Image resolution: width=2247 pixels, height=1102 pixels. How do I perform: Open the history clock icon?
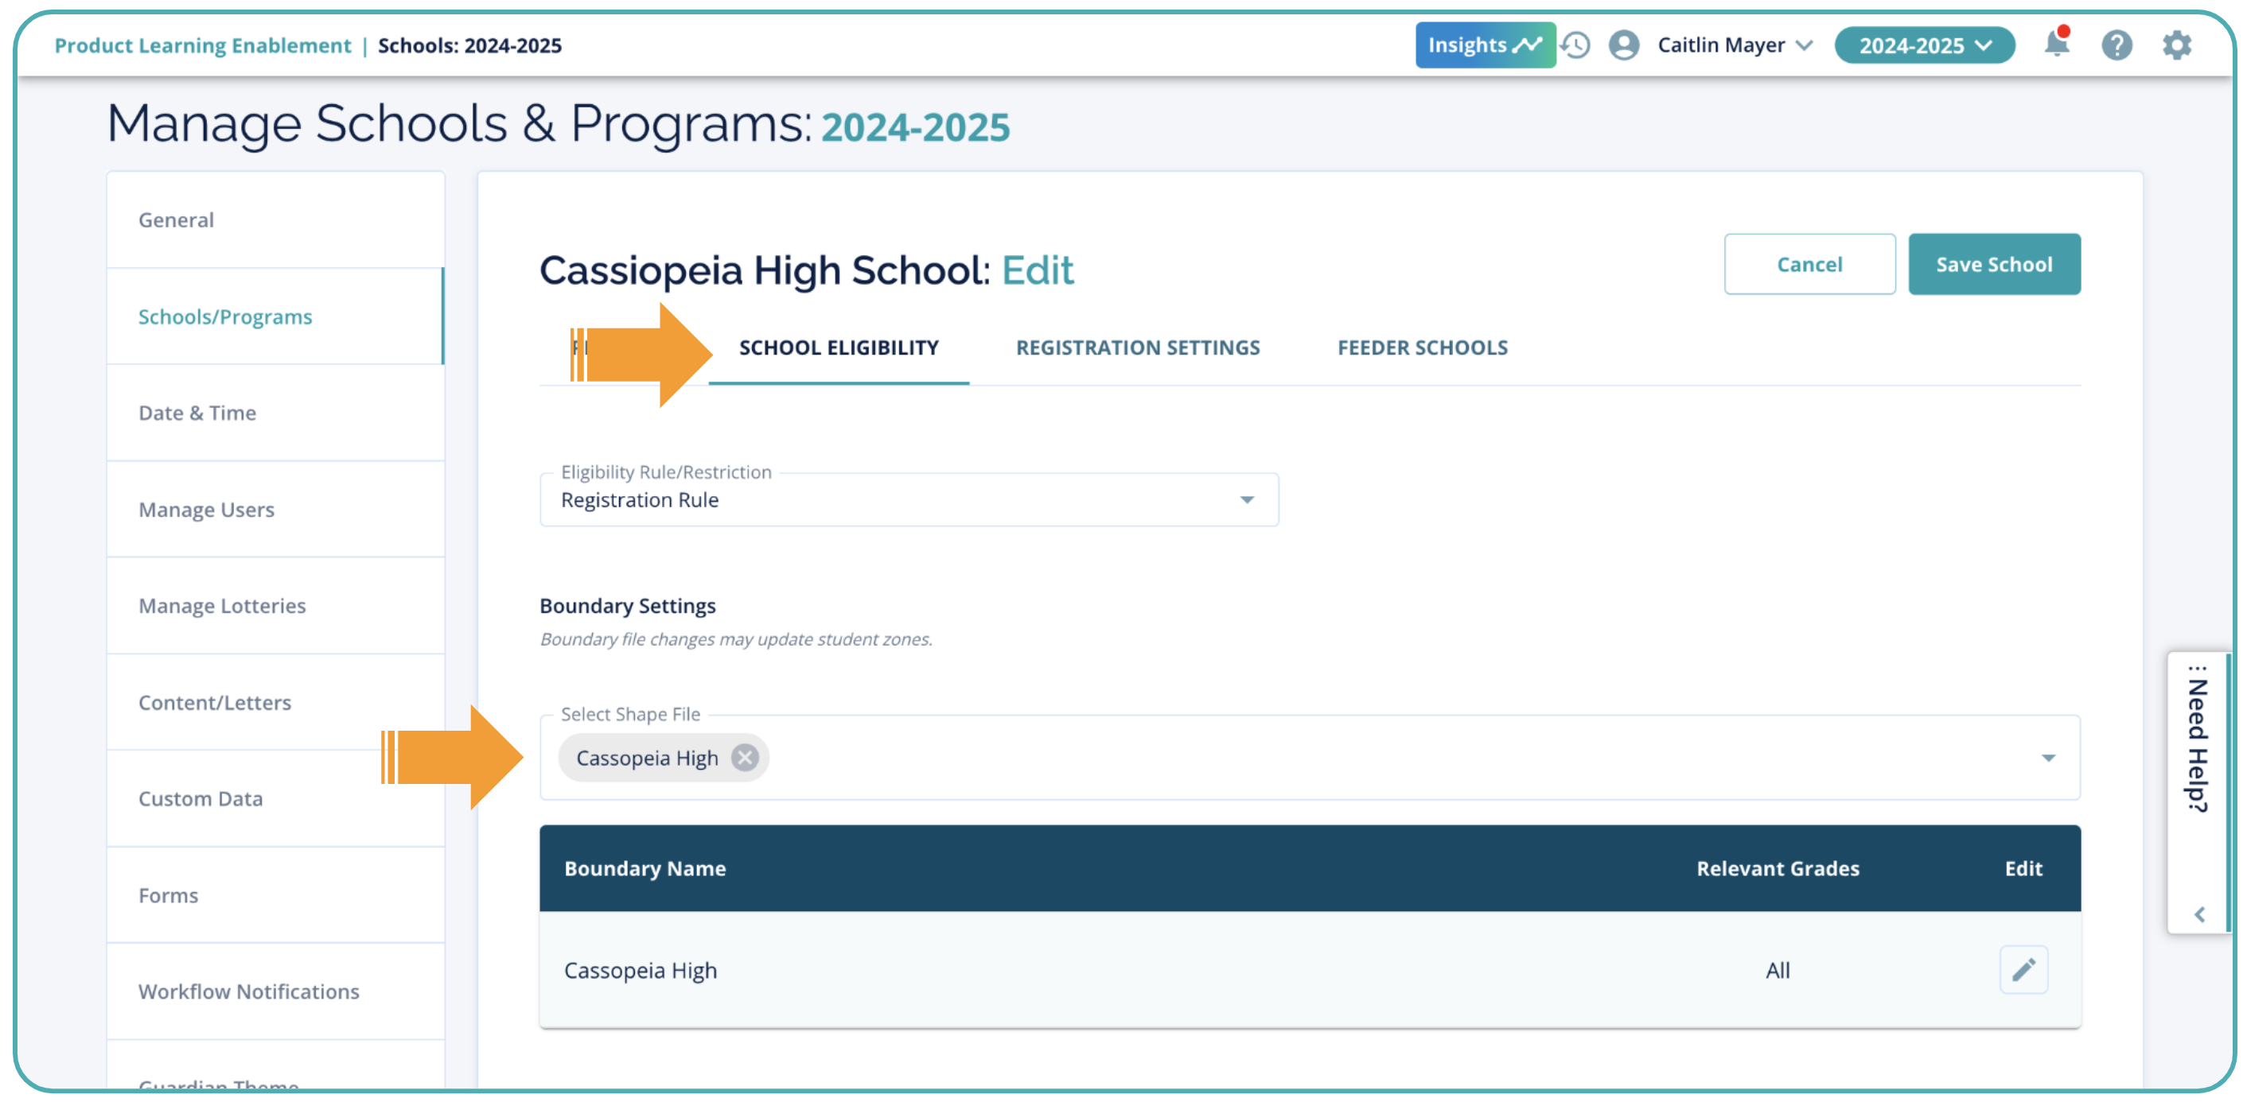tap(1575, 45)
